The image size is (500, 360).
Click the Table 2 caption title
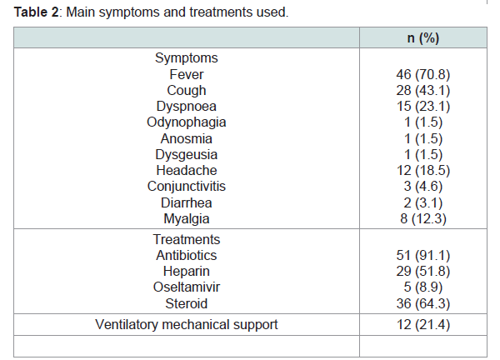click(x=151, y=12)
